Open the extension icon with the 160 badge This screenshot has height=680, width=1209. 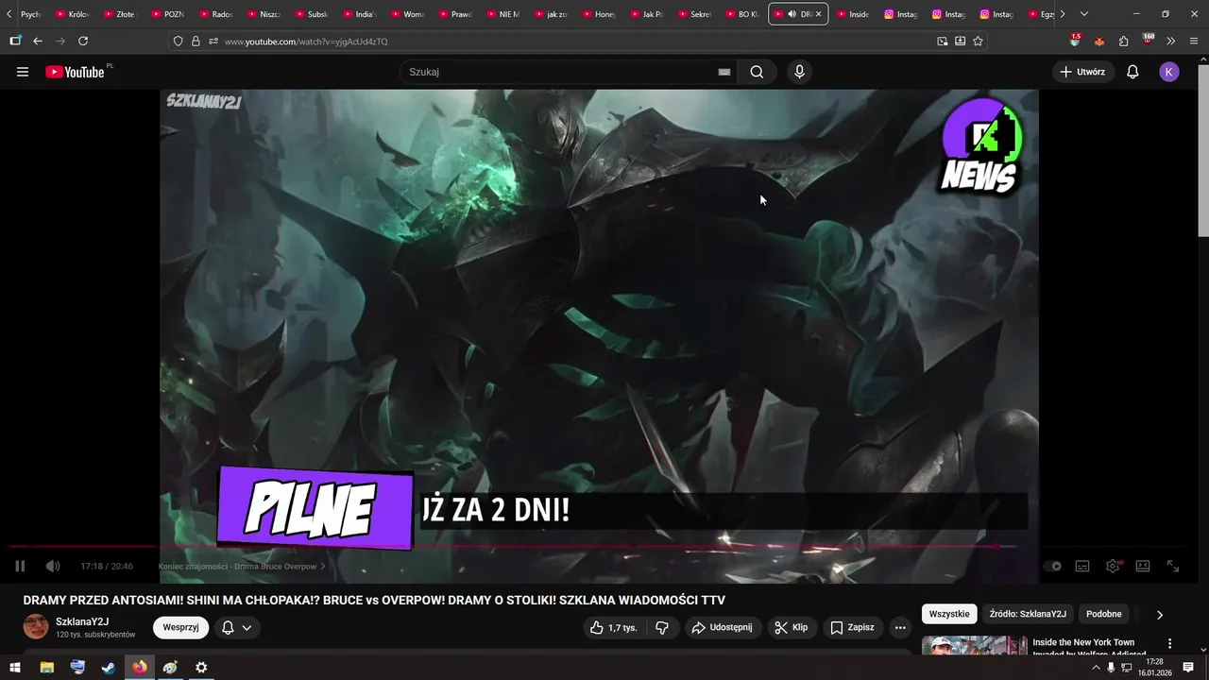[x=1148, y=40]
